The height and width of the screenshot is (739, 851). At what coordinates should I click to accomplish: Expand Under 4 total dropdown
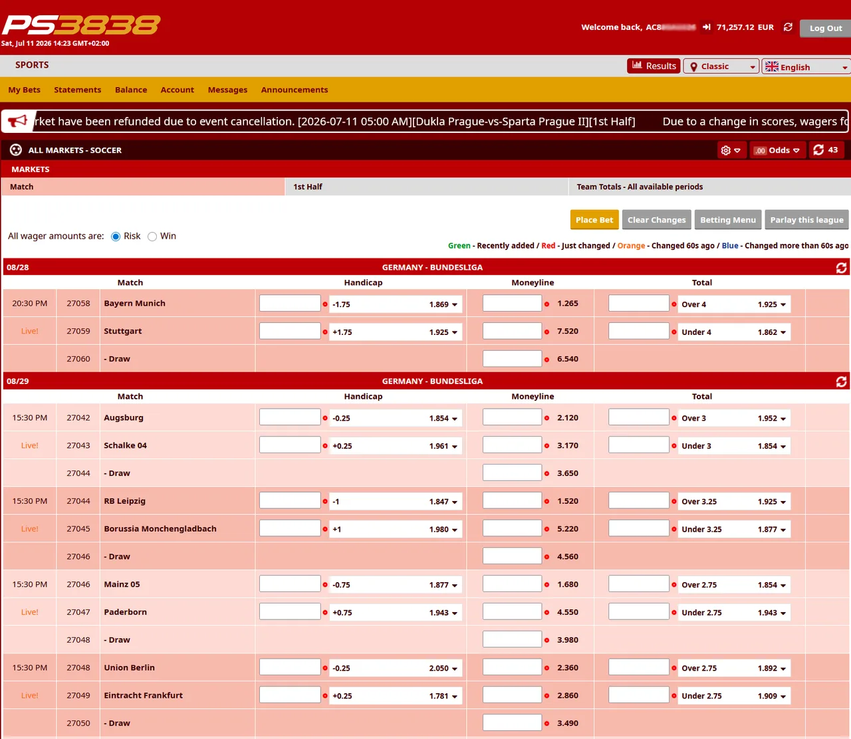point(734,332)
